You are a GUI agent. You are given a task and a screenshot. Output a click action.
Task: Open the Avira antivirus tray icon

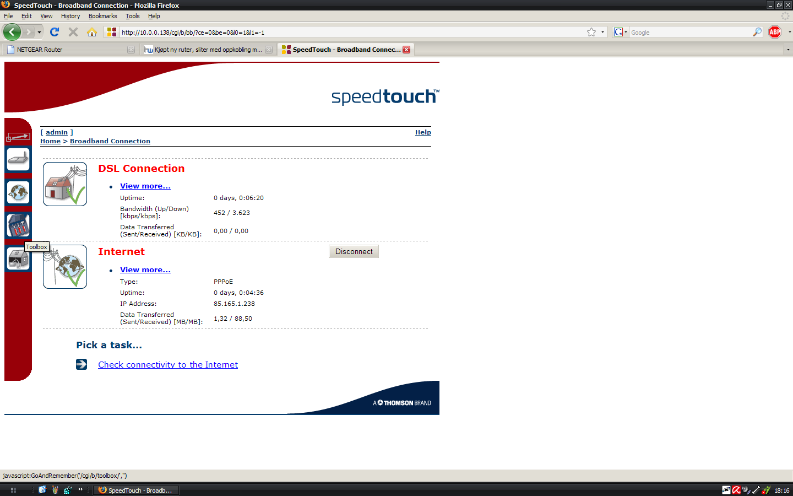point(736,490)
